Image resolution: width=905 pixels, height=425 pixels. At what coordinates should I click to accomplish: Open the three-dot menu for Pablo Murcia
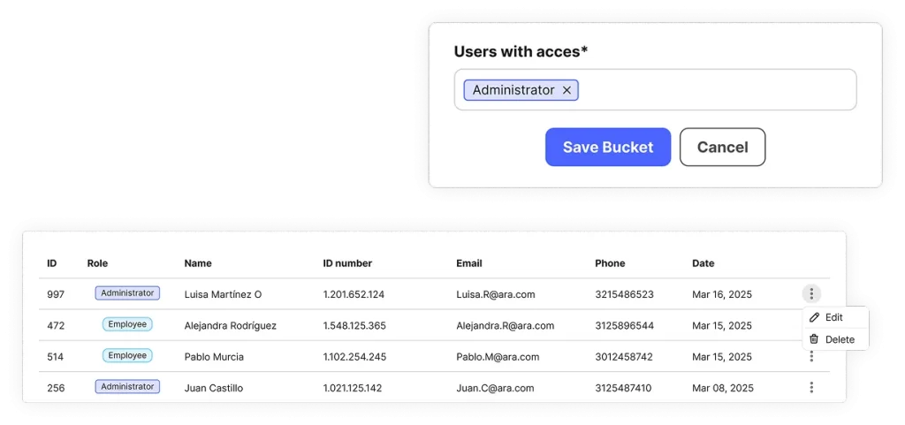click(x=811, y=356)
